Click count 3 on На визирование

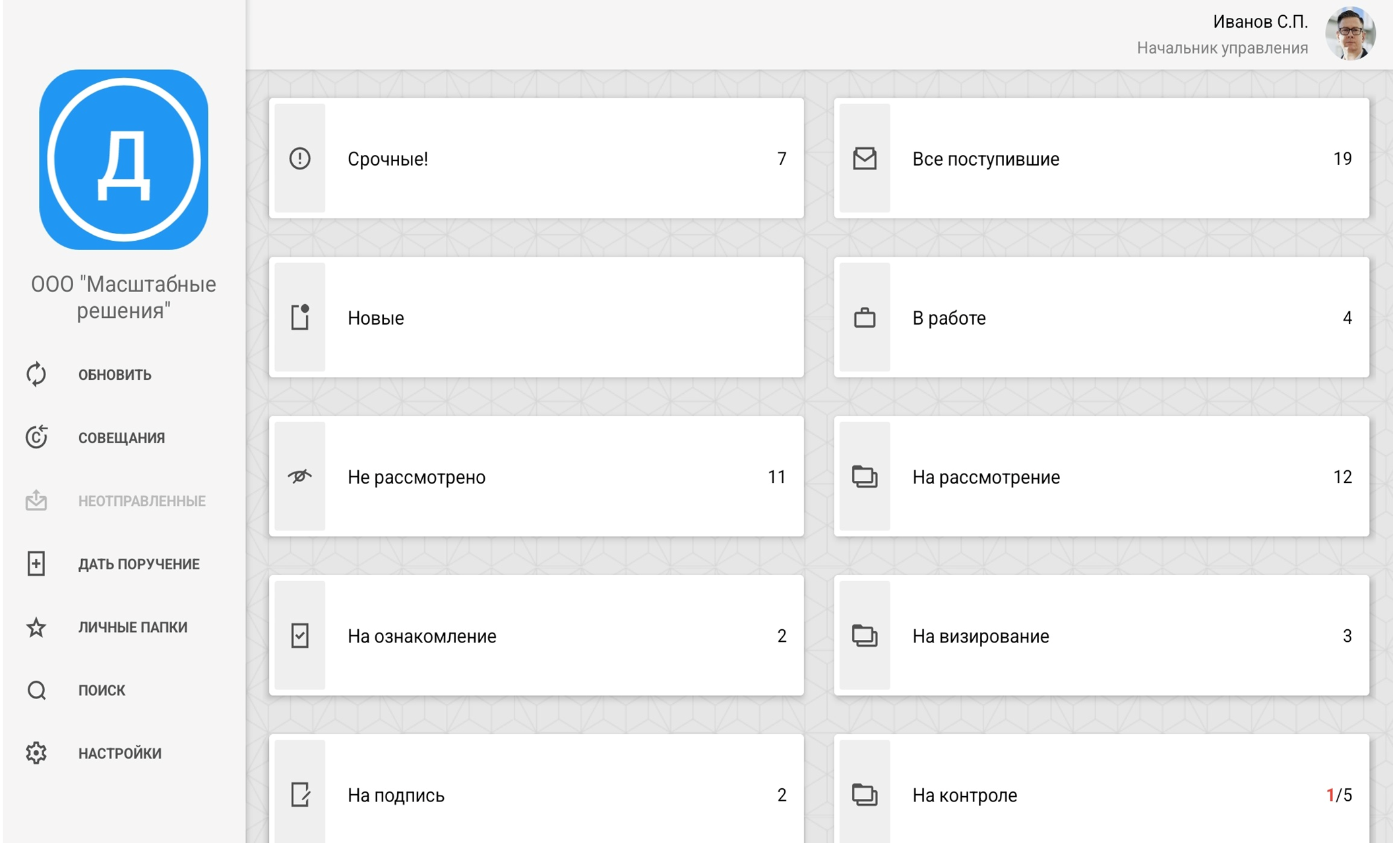point(1347,636)
